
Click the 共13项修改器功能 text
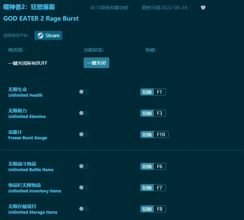point(109,8)
